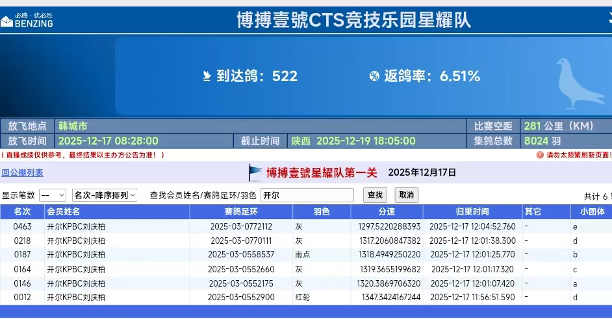Image resolution: width=612 pixels, height=319 pixels.
Task: Click the 赛鸽足环 column header
Action: (241, 212)
